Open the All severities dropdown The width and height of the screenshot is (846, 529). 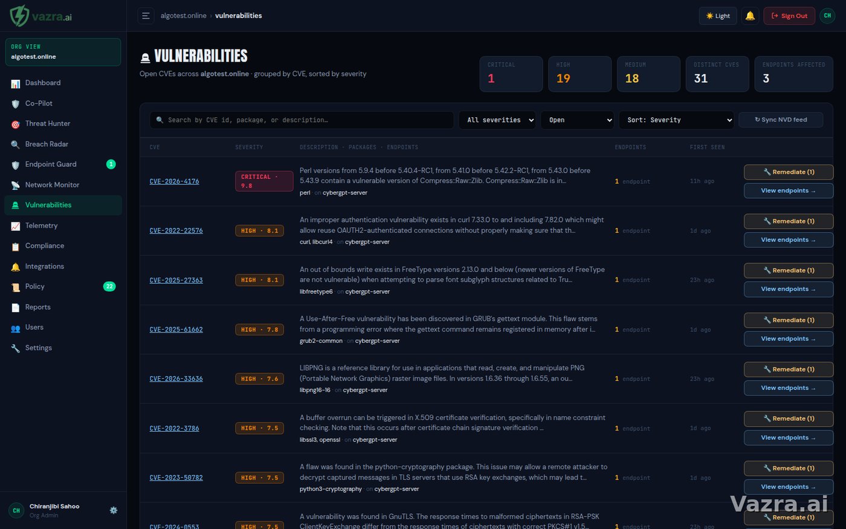(498, 120)
